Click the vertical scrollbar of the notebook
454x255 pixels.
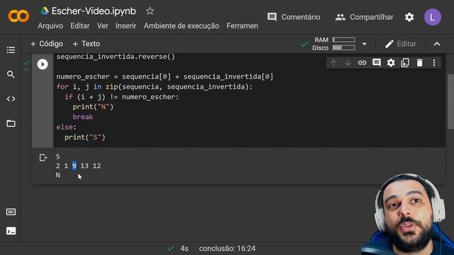point(450,101)
